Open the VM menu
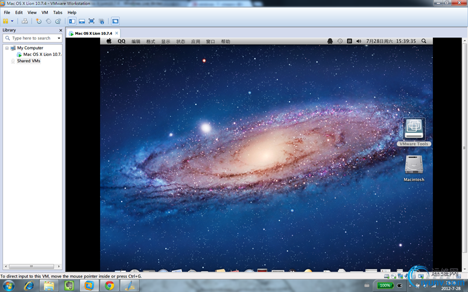 point(45,12)
